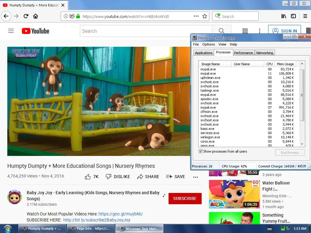Viewport: 311px width, 233px height.
Task: Click the browser forward arrow
Action: click(x=16, y=16)
